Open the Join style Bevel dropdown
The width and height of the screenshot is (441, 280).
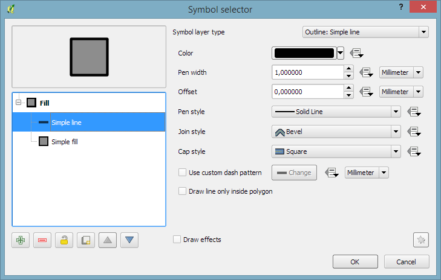[x=336, y=132]
